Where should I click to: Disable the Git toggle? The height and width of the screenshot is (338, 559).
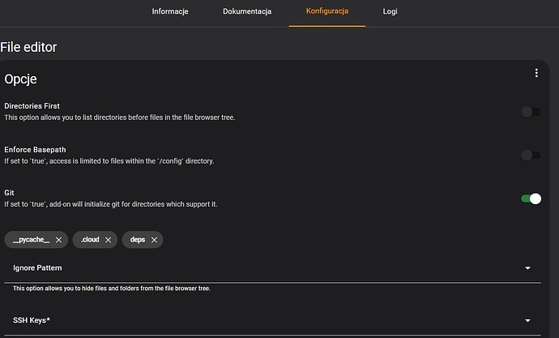tap(531, 199)
